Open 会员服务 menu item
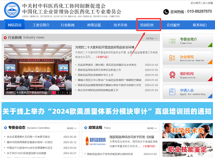 [173, 25]
